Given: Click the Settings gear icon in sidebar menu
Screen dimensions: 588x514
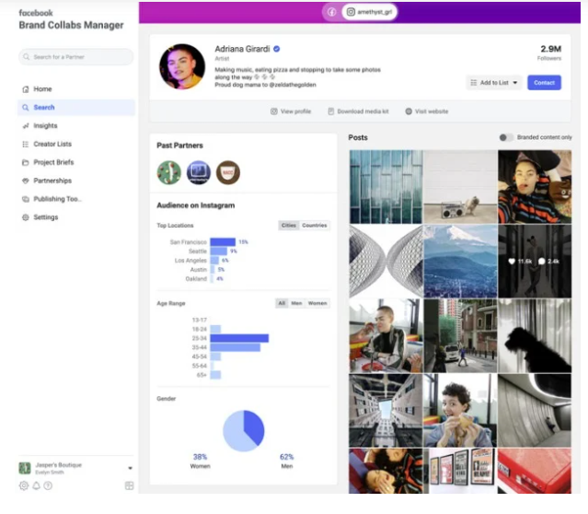Looking at the screenshot, I should (x=26, y=217).
